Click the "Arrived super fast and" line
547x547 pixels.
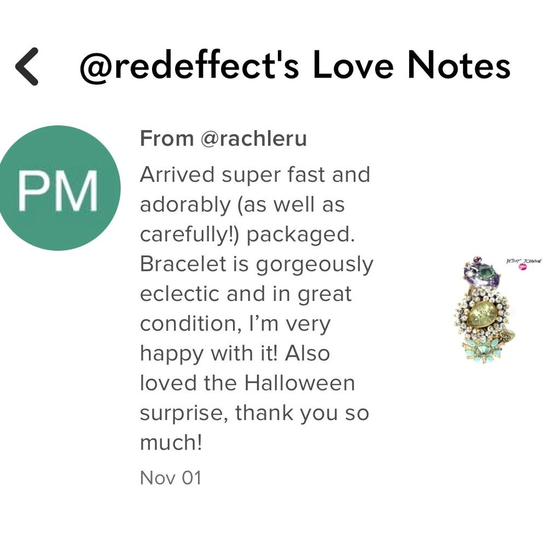(255, 175)
